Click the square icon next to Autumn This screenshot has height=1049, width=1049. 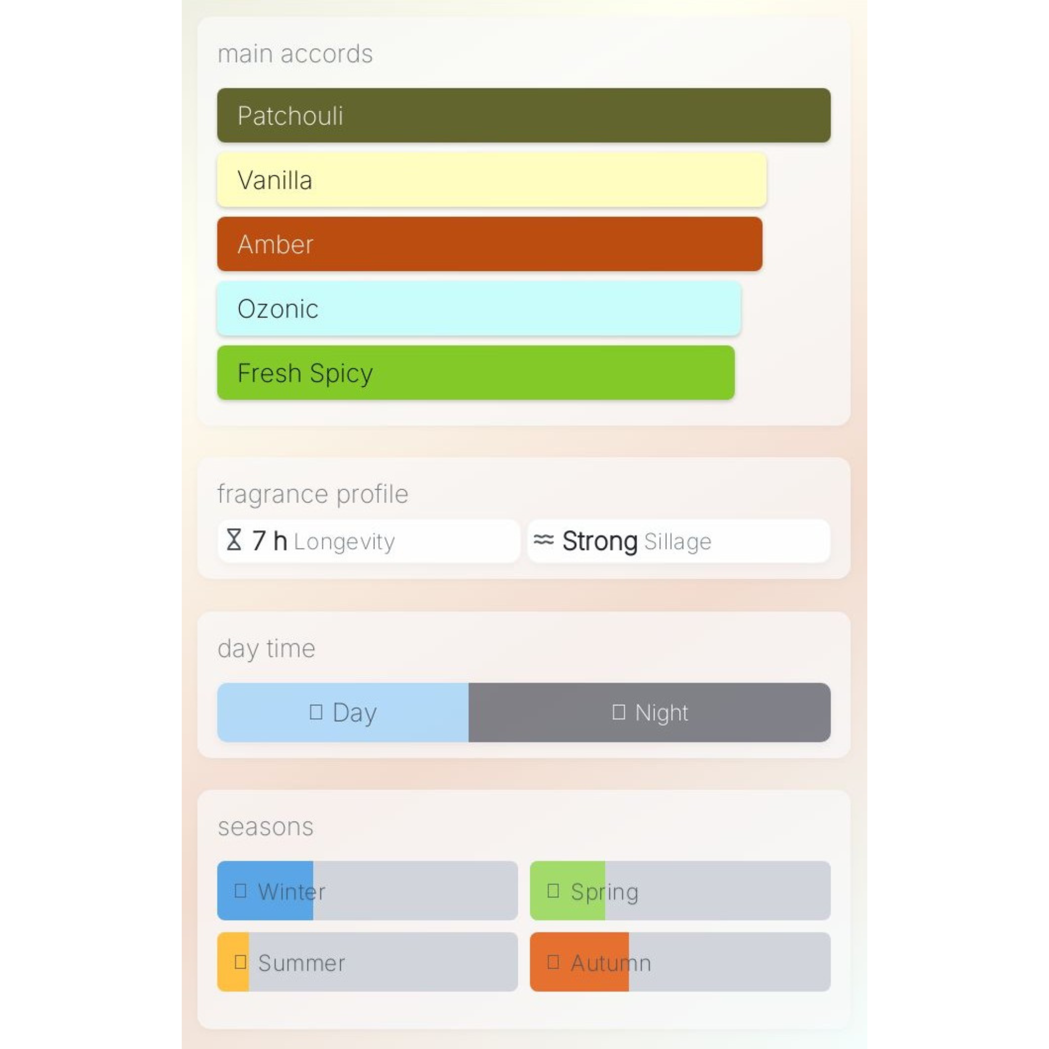(553, 962)
